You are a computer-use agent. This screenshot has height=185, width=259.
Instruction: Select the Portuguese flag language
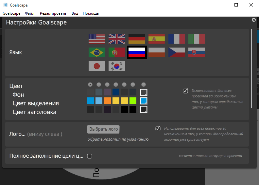pyautogui.click(x=117, y=52)
